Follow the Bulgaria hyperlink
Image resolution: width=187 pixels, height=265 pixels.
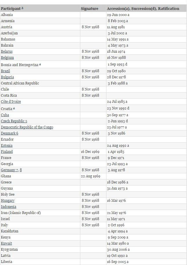pos(7,77)
